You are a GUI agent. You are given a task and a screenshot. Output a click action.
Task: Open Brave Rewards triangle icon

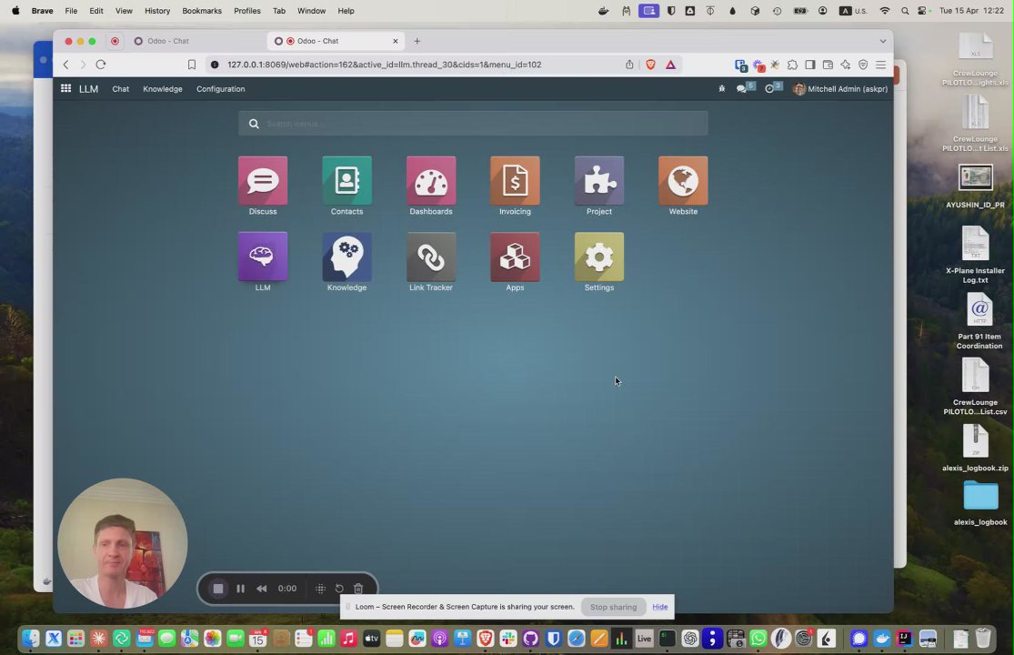670,64
